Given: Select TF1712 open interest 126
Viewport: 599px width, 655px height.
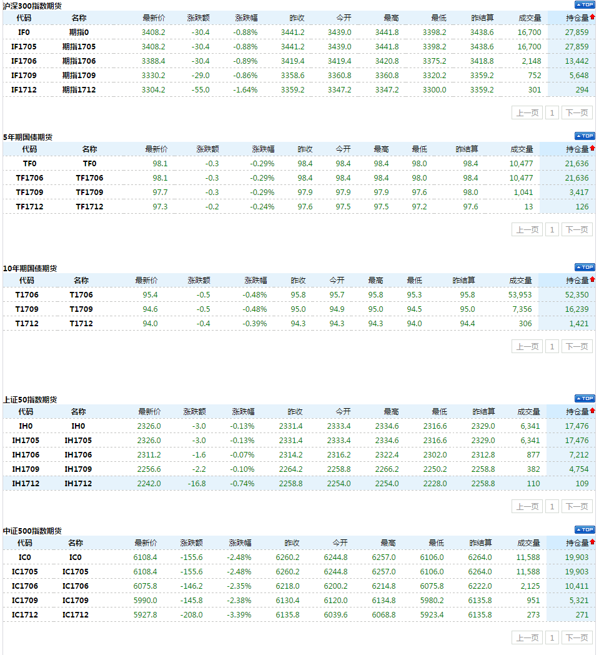Looking at the screenshot, I should (582, 207).
